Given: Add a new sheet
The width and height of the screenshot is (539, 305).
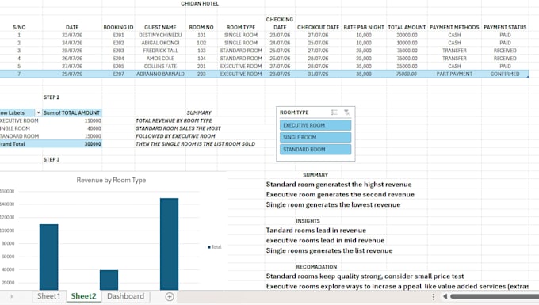Looking at the screenshot, I should [170, 297].
